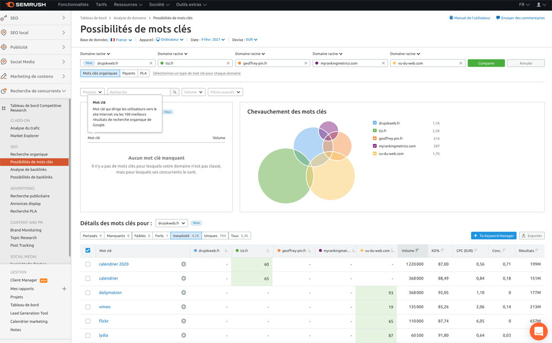
Task: Click the Recherche keyword search field
Action: click(x=139, y=92)
